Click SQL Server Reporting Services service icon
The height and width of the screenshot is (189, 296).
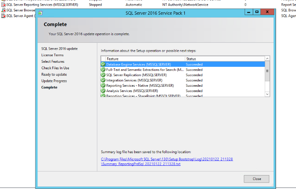click(x=3, y=4)
